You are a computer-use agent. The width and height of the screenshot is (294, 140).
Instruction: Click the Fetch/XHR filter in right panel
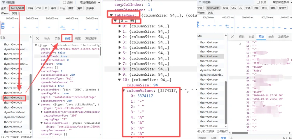coord(213,8)
